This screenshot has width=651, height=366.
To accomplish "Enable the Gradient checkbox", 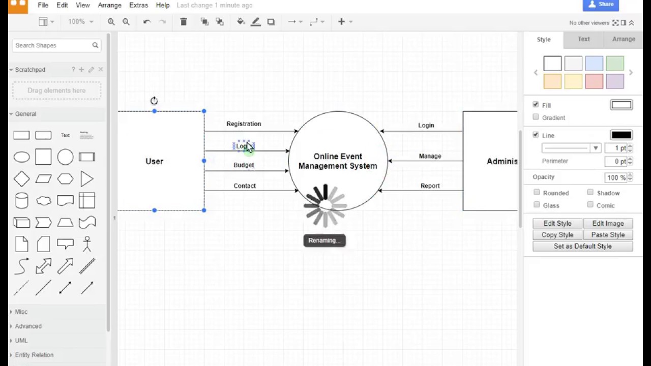I will pos(536,117).
